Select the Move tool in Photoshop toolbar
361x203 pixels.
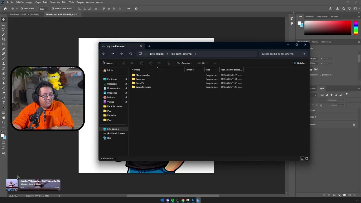[x=4, y=20]
